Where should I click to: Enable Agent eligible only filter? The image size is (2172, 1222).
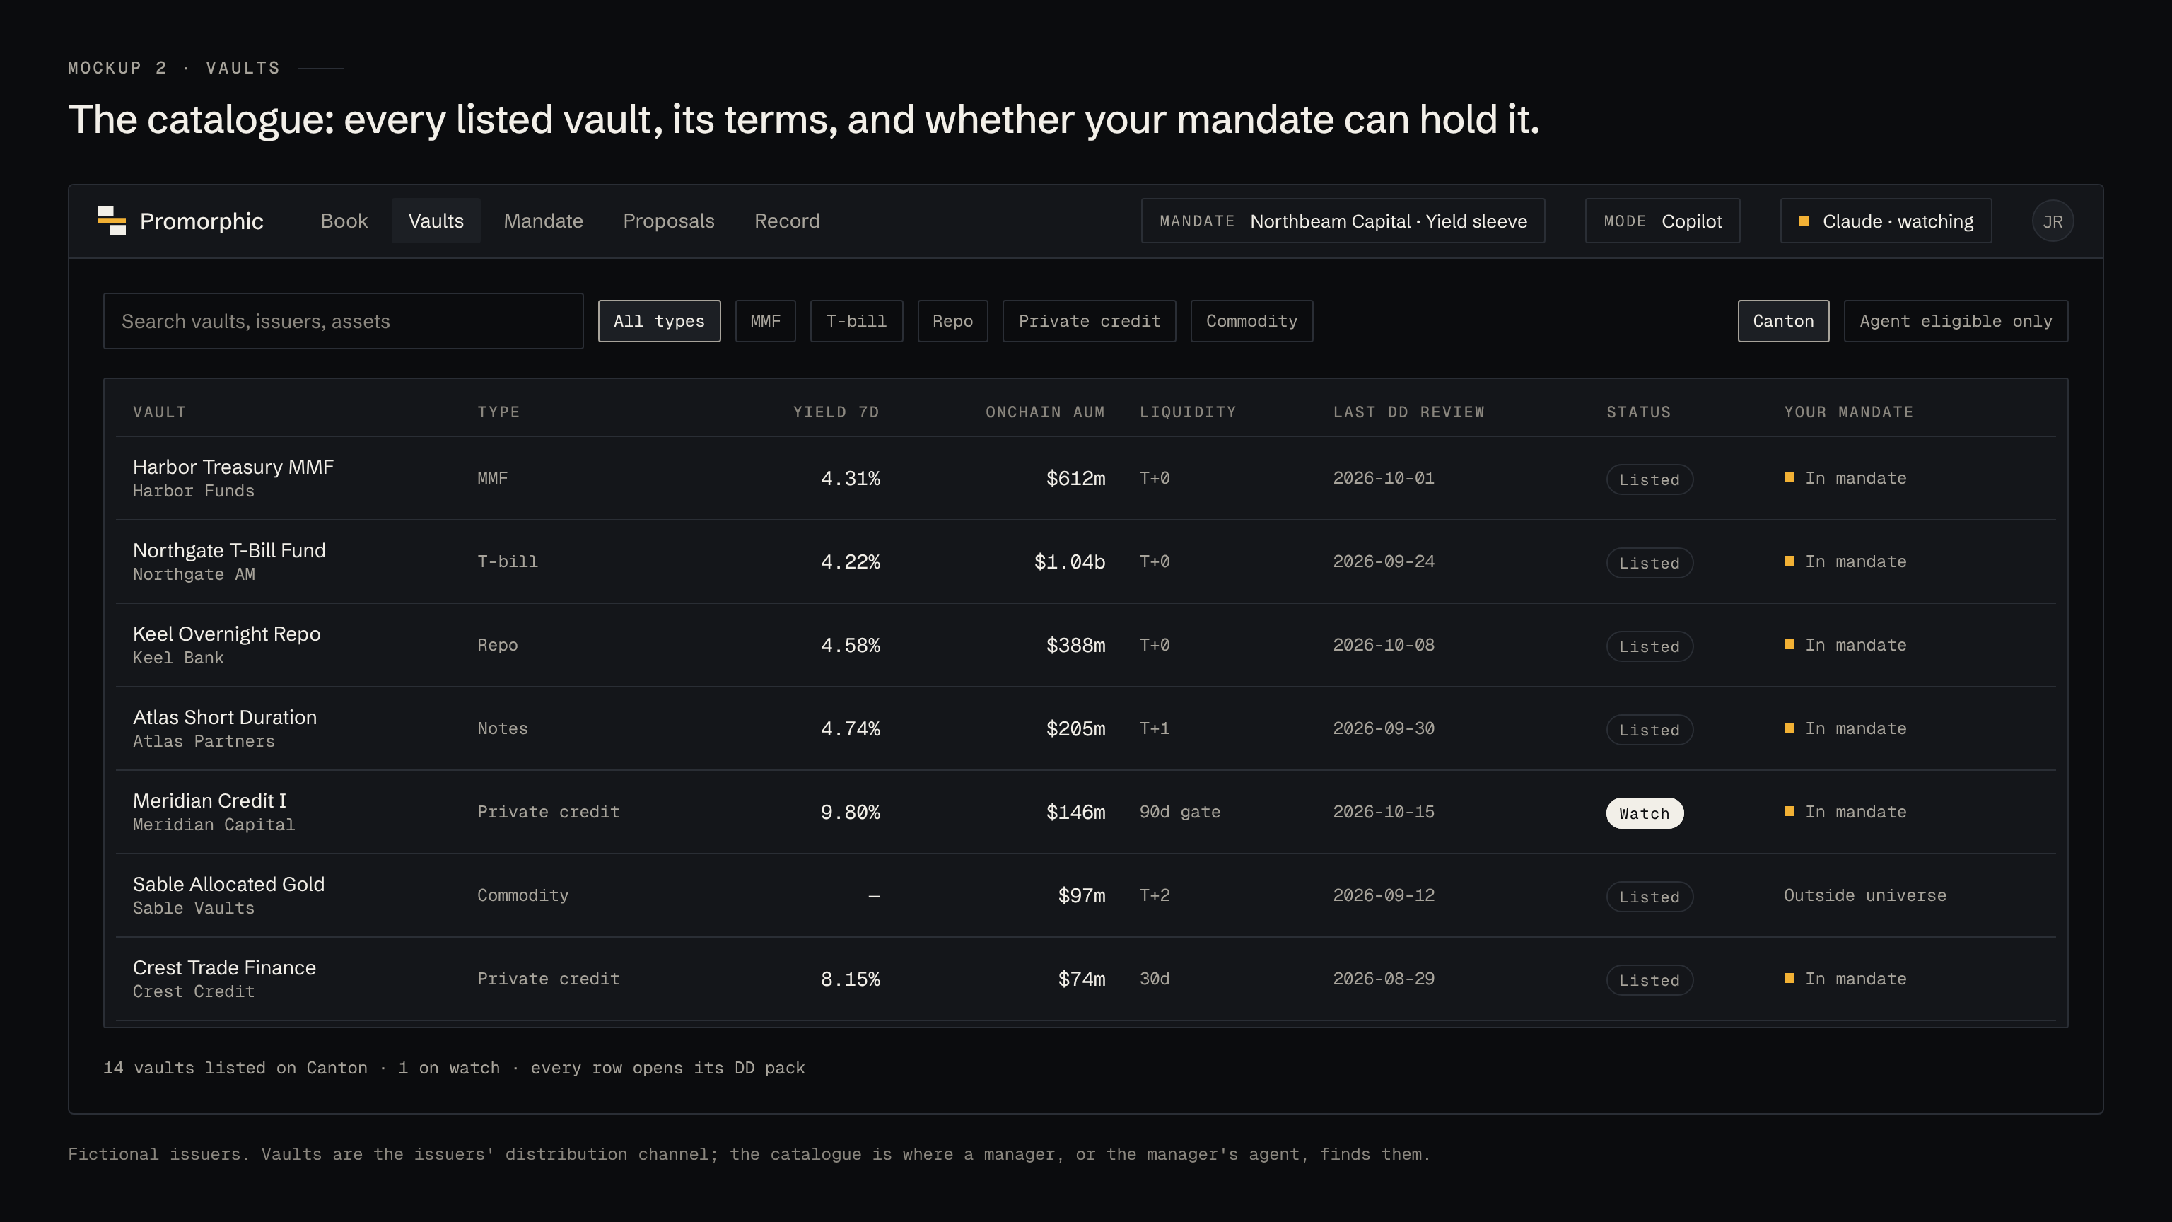pyautogui.click(x=1956, y=321)
